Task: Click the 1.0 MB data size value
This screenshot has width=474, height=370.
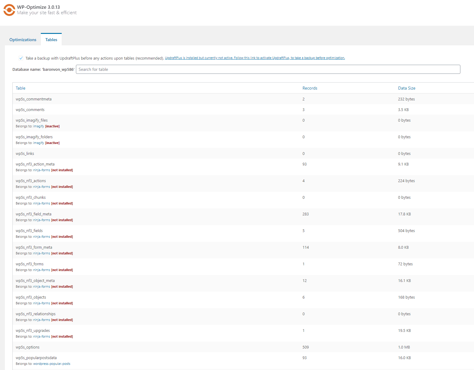Action: (x=404, y=347)
